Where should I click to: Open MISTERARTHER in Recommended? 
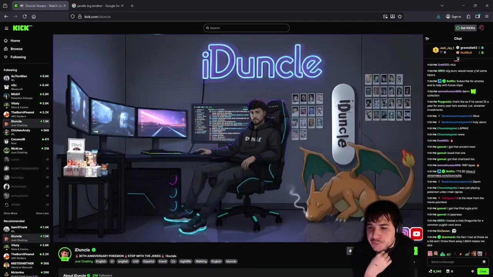coord(26,265)
